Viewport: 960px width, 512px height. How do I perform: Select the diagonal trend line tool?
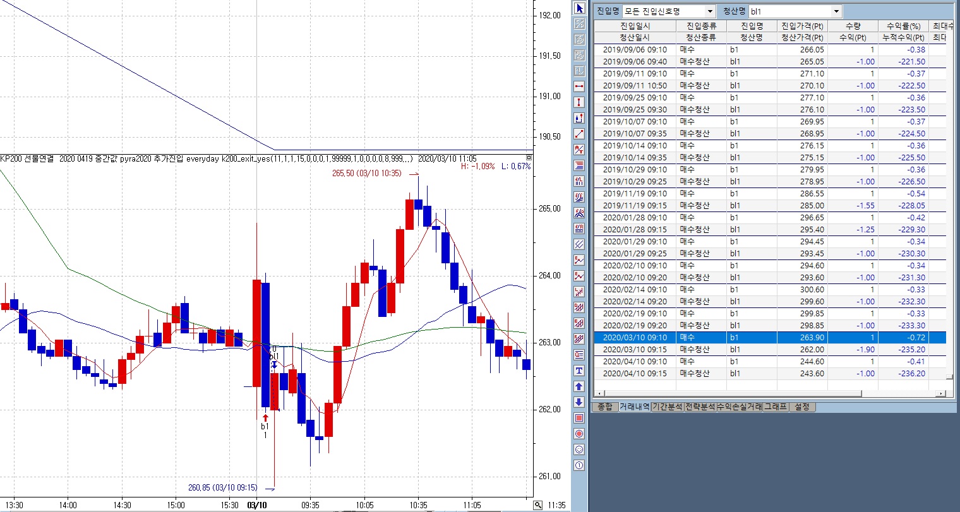(579, 134)
